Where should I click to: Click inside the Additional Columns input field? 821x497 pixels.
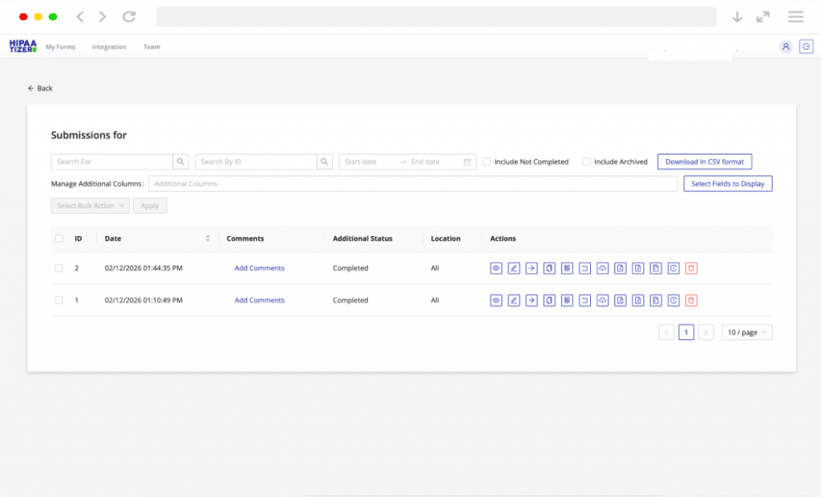[x=361, y=183]
